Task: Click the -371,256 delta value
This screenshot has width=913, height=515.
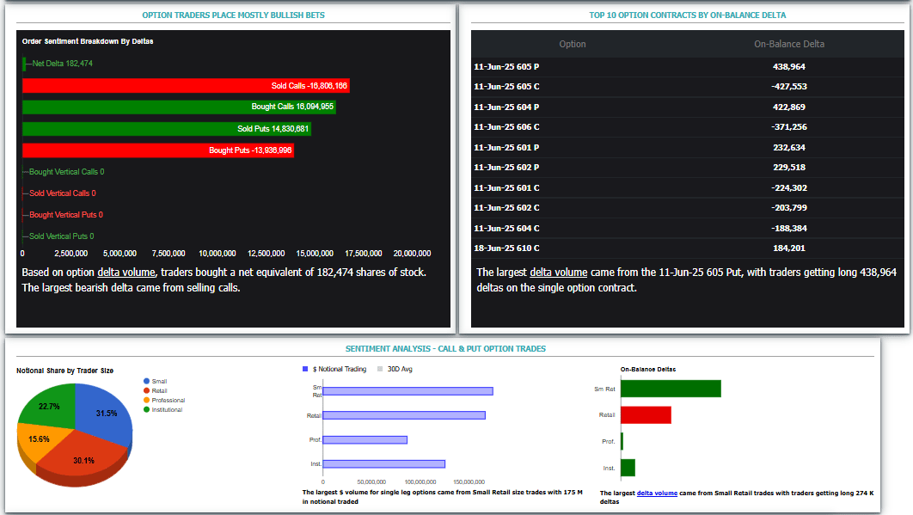Action: [789, 127]
